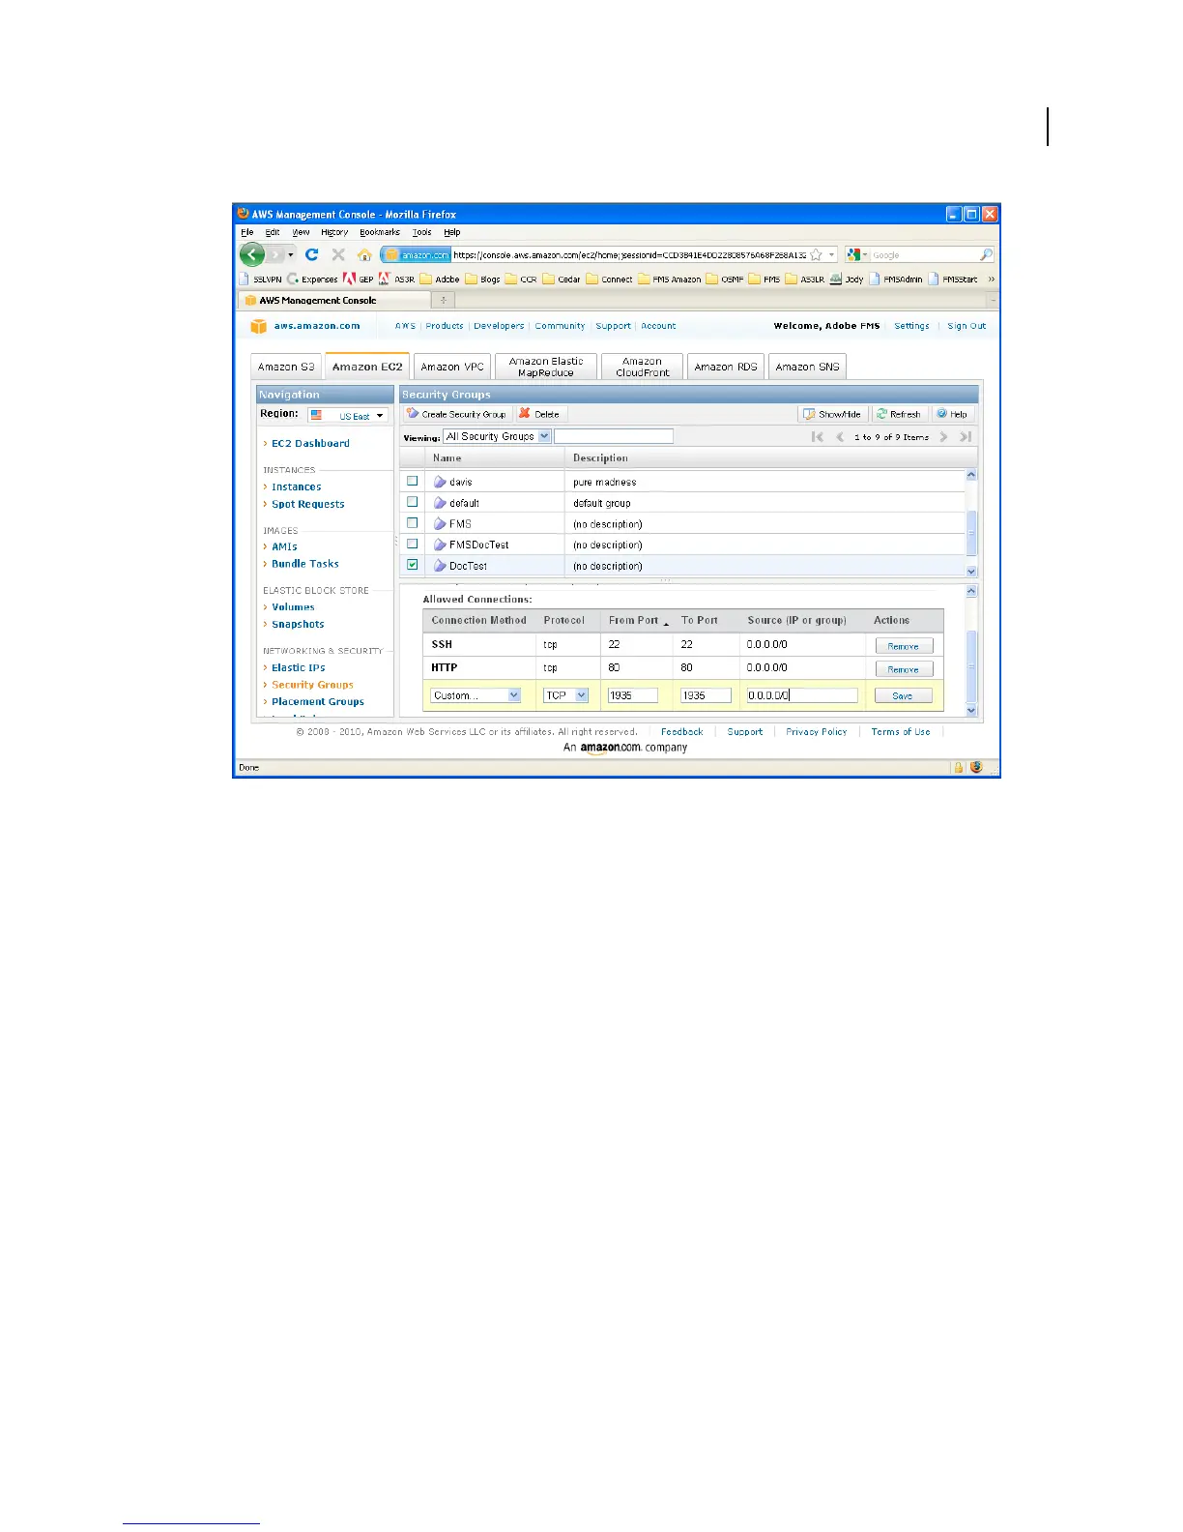Switch to the Amazon S3 tab
The width and height of the screenshot is (1183, 1532).
(286, 367)
